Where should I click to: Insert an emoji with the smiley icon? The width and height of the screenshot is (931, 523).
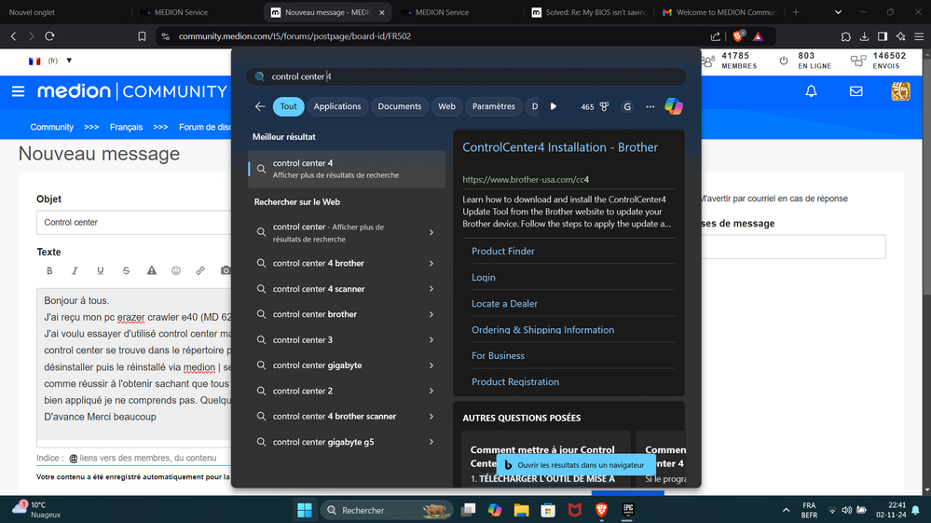(175, 271)
